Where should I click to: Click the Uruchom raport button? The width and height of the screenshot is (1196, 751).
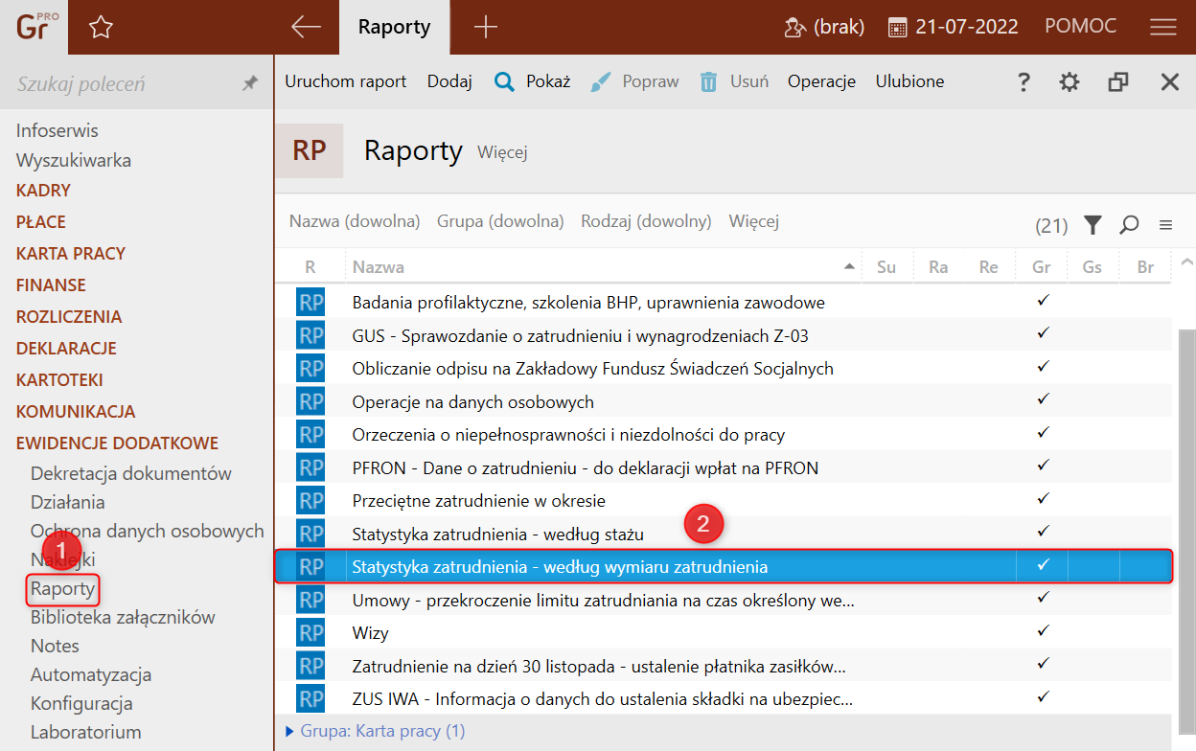[x=345, y=82]
